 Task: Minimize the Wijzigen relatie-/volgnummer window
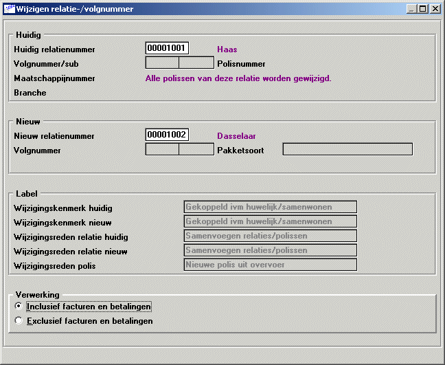(411, 9)
